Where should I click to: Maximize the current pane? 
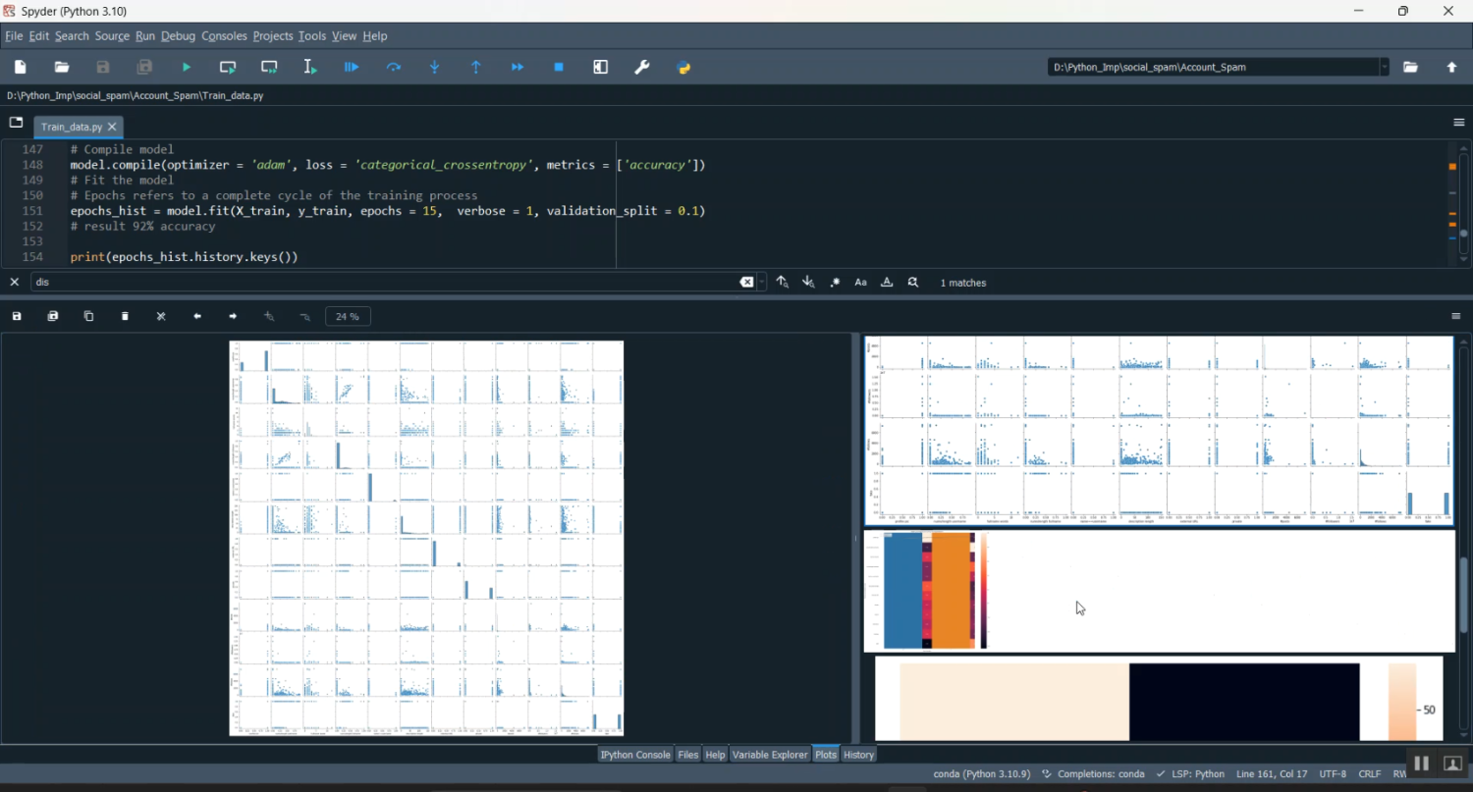pyautogui.click(x=600, y=67)
